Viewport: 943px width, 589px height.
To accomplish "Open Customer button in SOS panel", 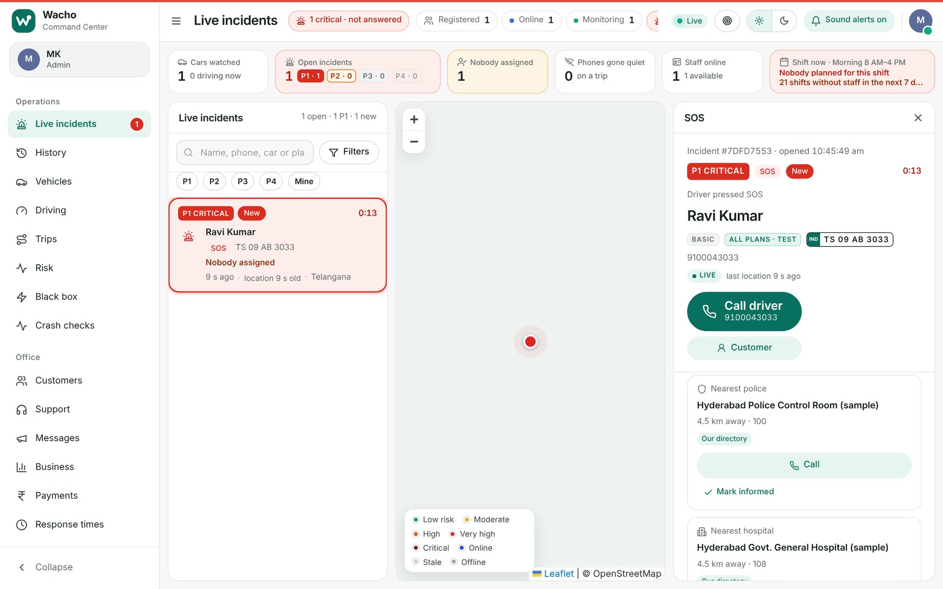I will [x=744, y=348].
